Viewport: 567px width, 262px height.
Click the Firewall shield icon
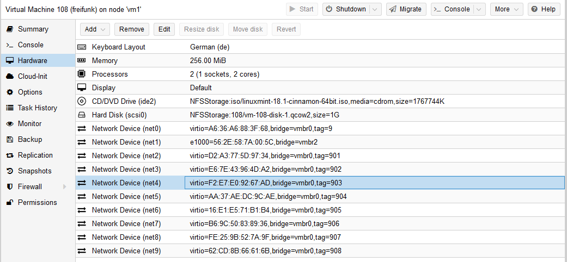tap(9, 186)
